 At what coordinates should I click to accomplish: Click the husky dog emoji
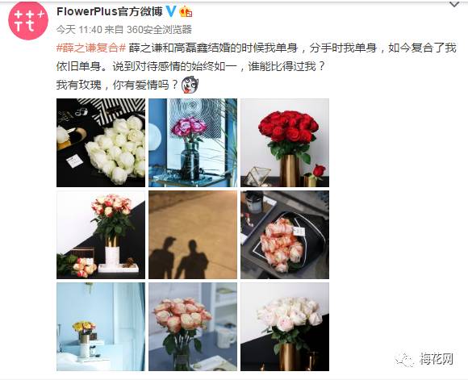(190, 85)
